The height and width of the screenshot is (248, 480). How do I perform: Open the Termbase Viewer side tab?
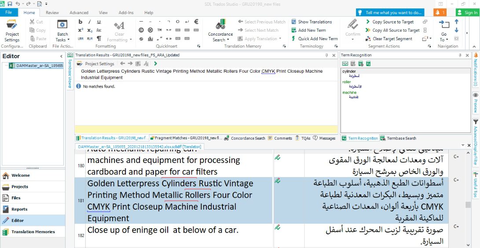pos(70,70)
